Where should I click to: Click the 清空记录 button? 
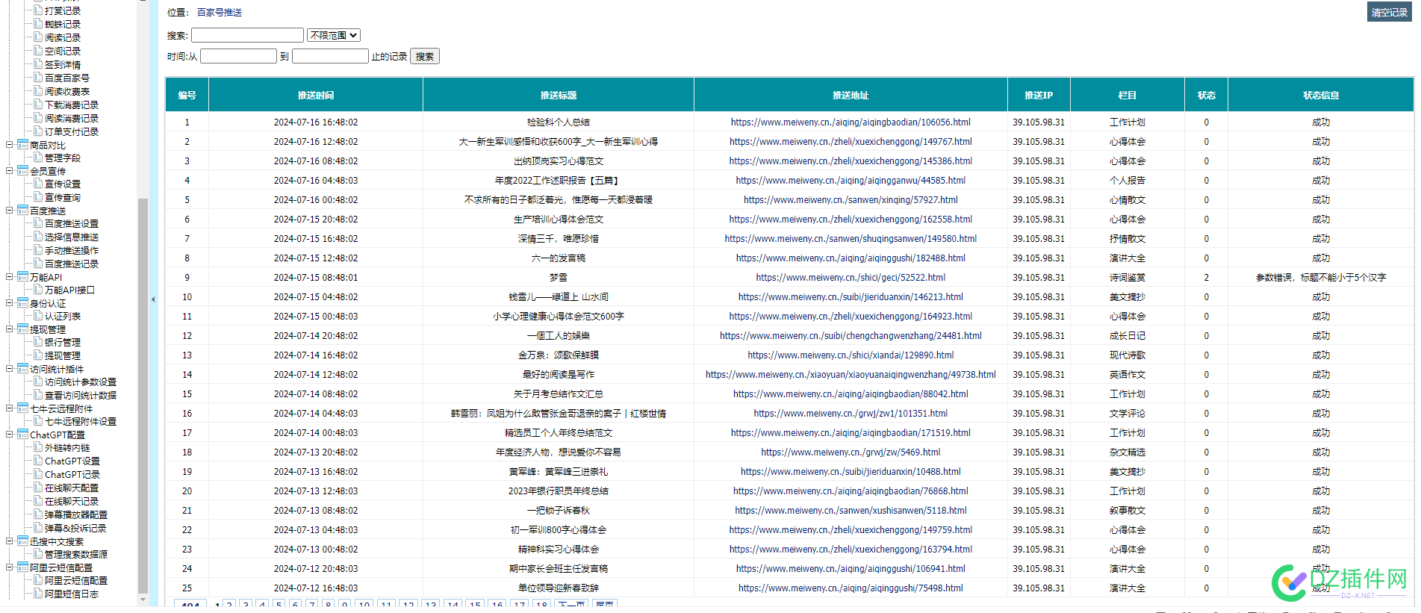1389,12
